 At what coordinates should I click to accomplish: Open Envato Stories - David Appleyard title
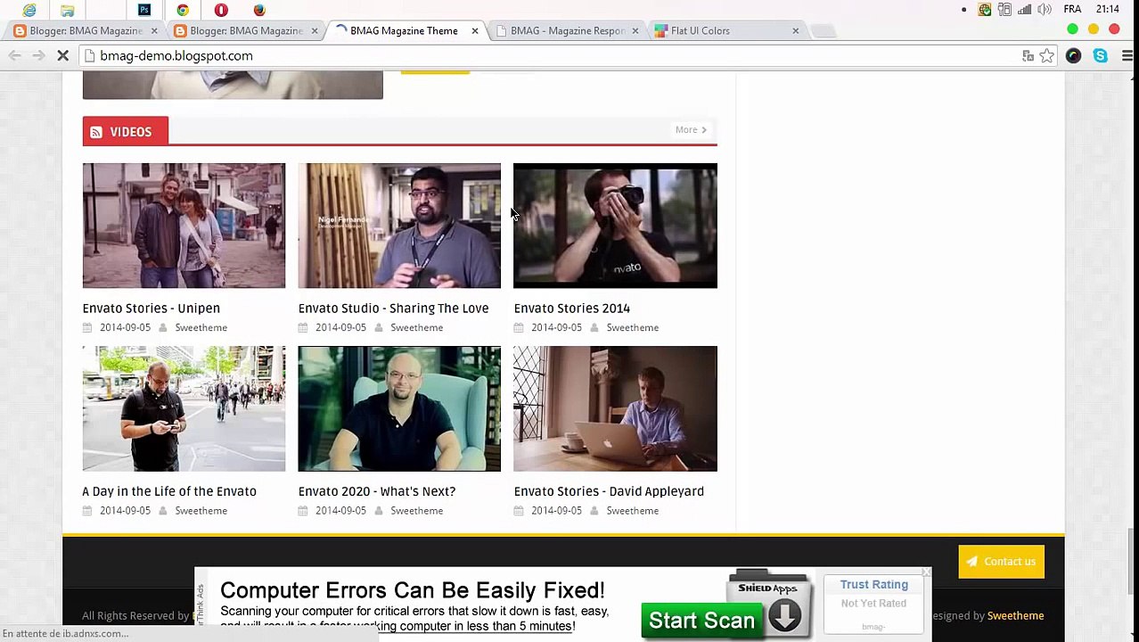coord(609,491)
